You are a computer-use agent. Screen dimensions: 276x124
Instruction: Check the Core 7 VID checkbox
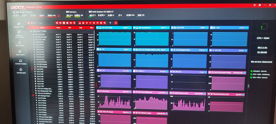click(x=33, y=86)
